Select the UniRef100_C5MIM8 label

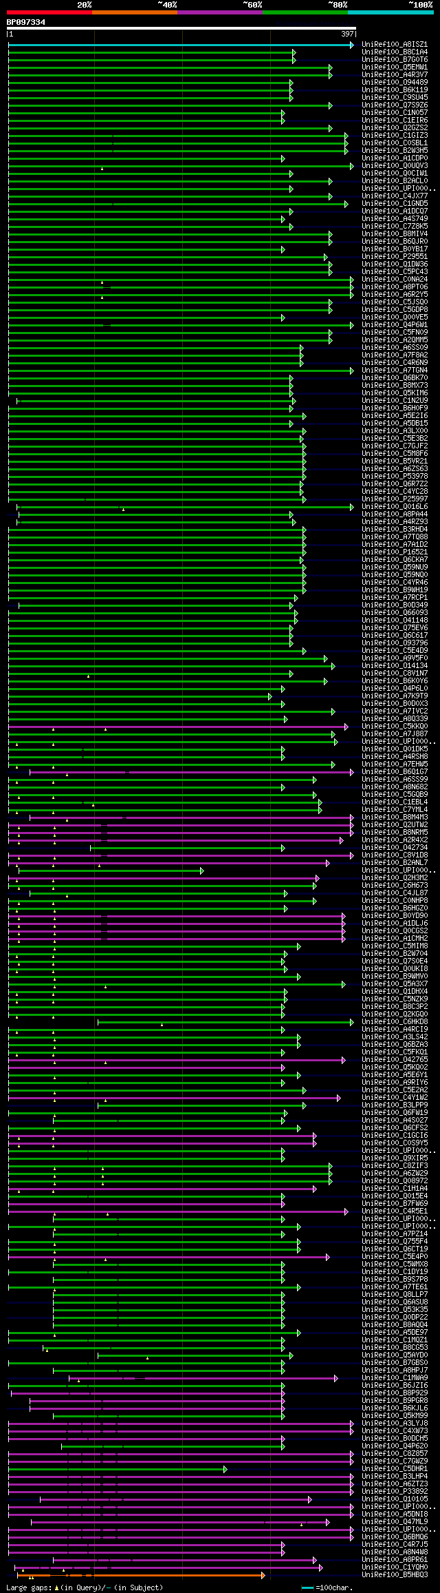(x=395, y=946)
